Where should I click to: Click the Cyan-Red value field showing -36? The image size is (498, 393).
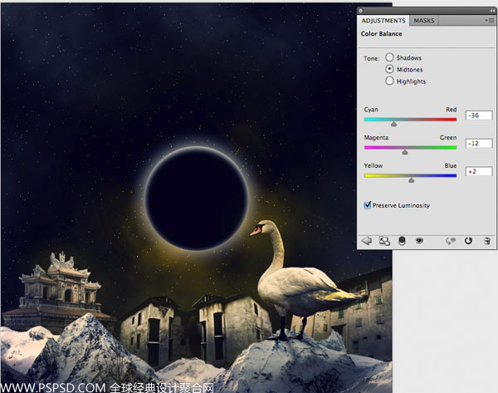(479, 115)
